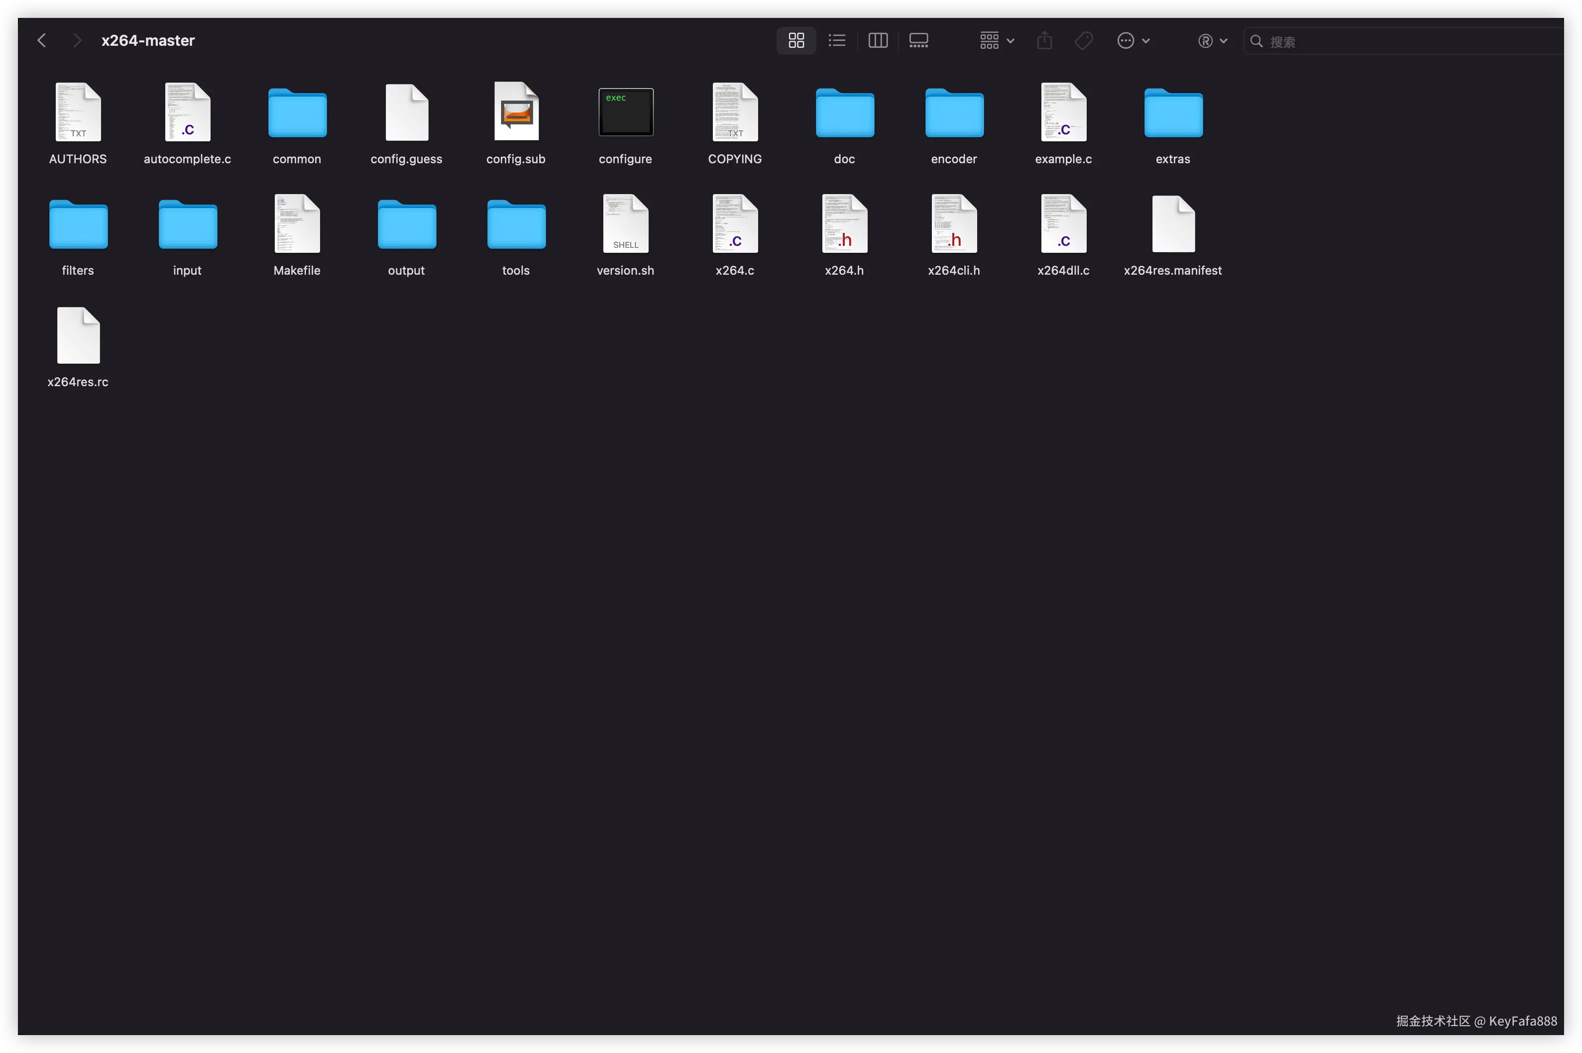Switch to list view
The width and height of the screenshot is (1582, 1053).
click(837, 41)
